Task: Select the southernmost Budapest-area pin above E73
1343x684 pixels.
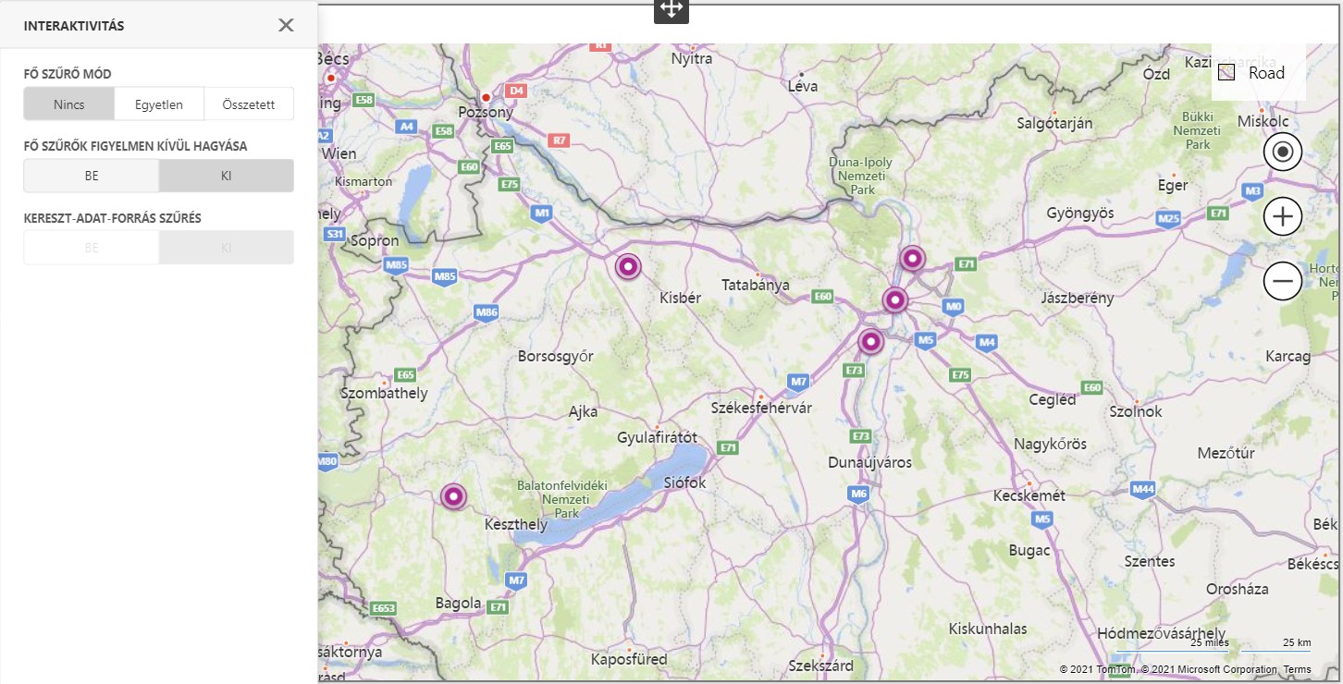Action: coord(870,342)
